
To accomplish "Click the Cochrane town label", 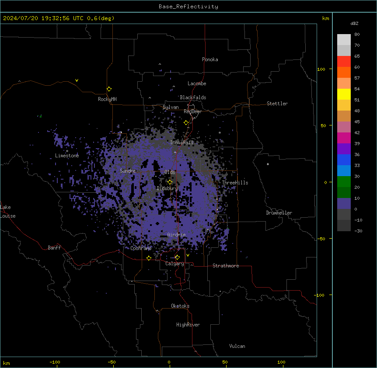I will click(141, 248).
